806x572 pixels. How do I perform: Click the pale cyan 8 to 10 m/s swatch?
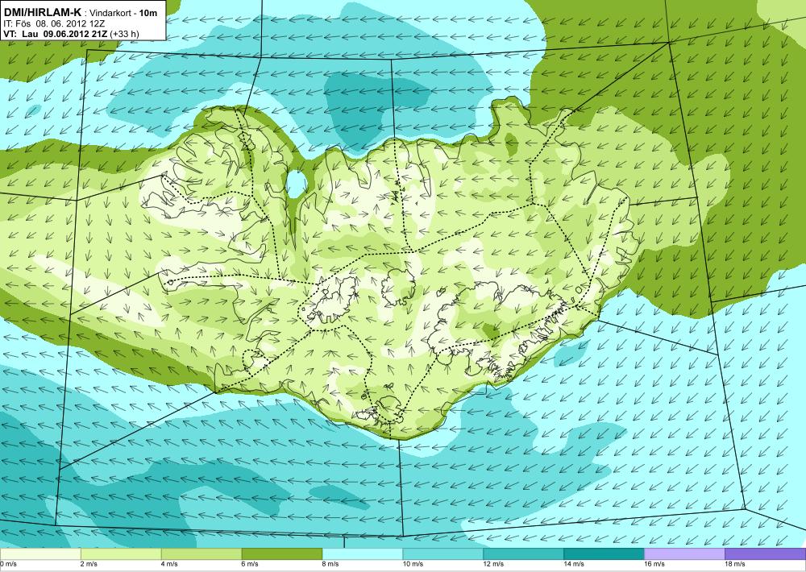[x=363, y=554]
